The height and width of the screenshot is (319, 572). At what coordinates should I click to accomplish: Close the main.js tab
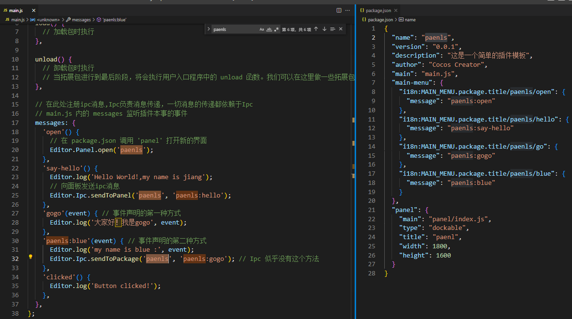click(x=33, y=11)
